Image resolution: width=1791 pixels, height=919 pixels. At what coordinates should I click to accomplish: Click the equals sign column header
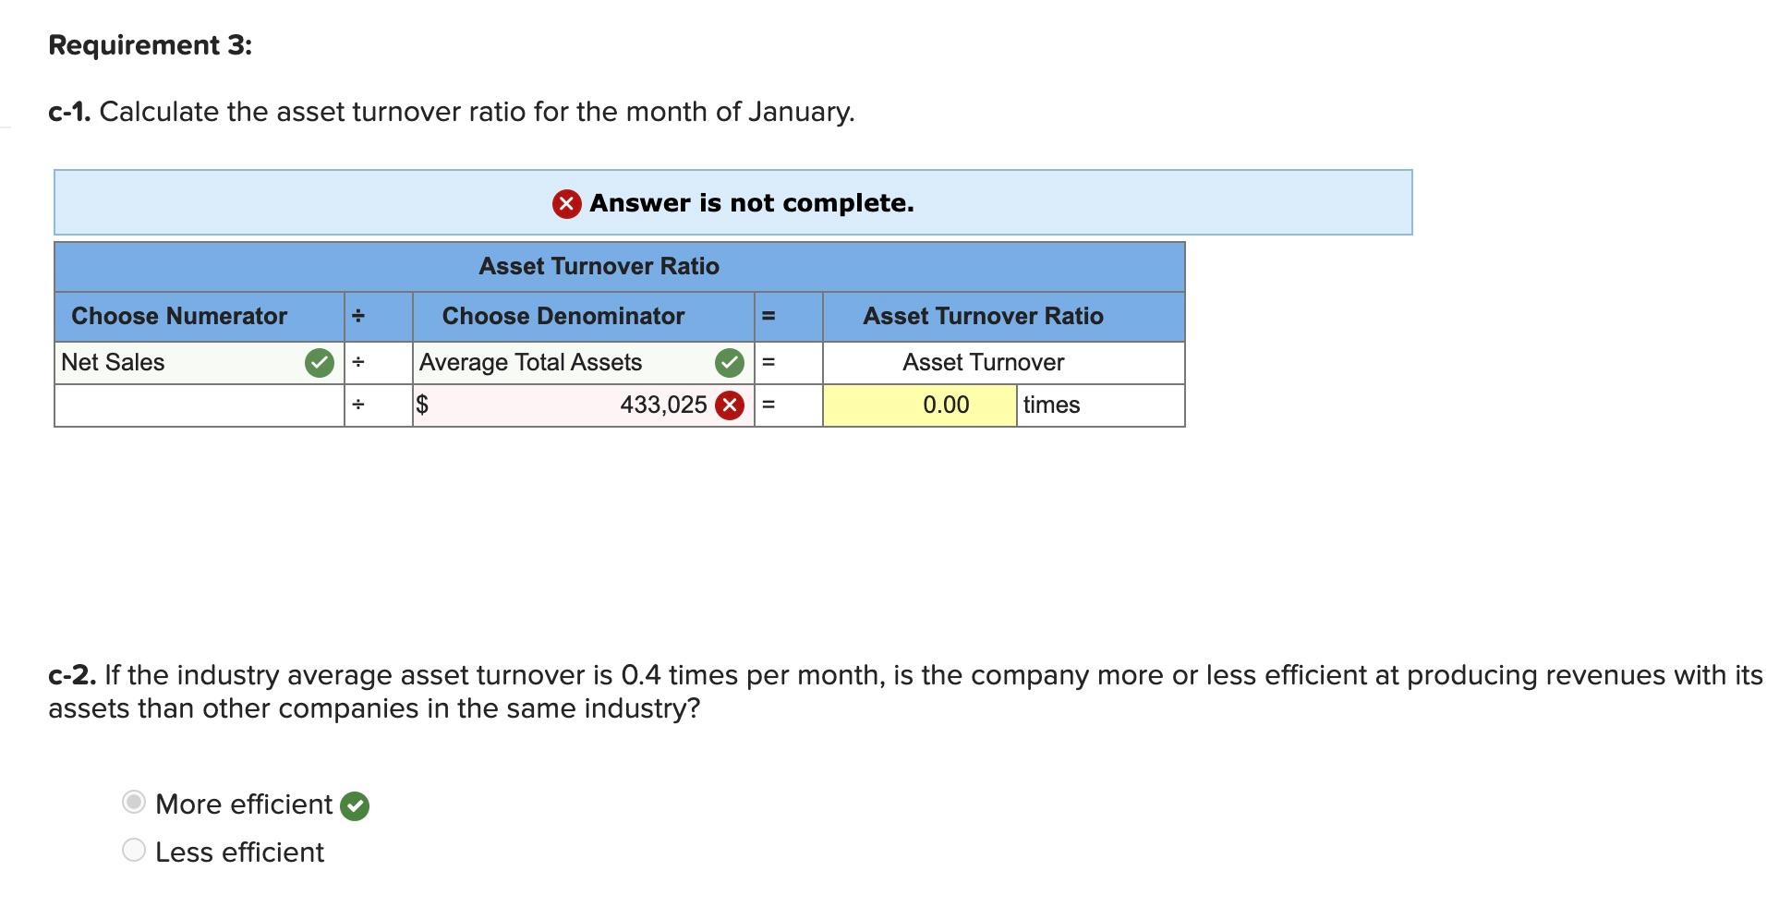(771, 316)
